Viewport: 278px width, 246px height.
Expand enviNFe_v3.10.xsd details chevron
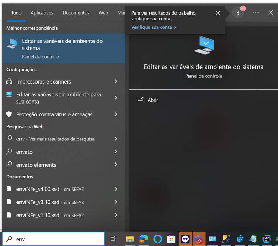(x=116, y=202)
